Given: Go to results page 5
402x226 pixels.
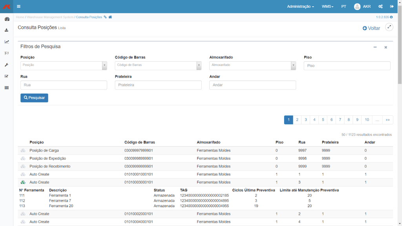Looking at the screenshot, I should coord(323,120).
